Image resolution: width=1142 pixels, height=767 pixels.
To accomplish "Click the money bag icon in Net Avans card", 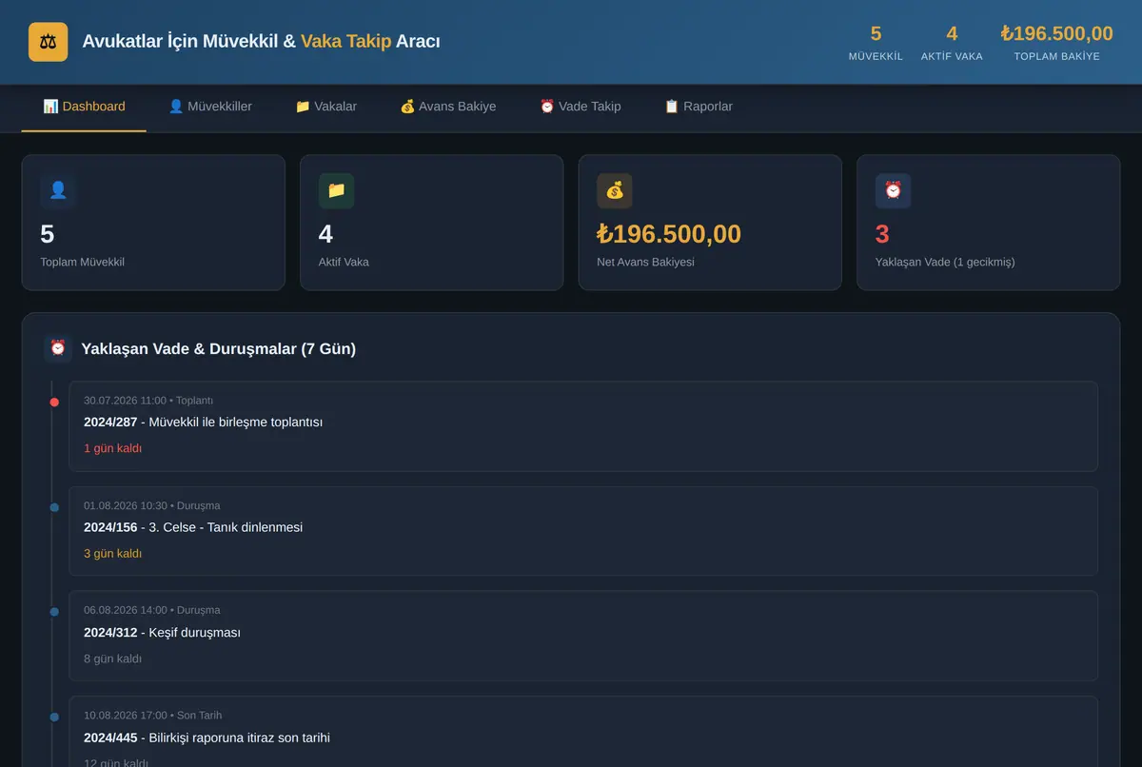I will tap(615, 190).
